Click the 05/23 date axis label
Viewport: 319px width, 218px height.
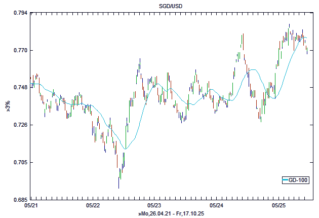(154, 206)
